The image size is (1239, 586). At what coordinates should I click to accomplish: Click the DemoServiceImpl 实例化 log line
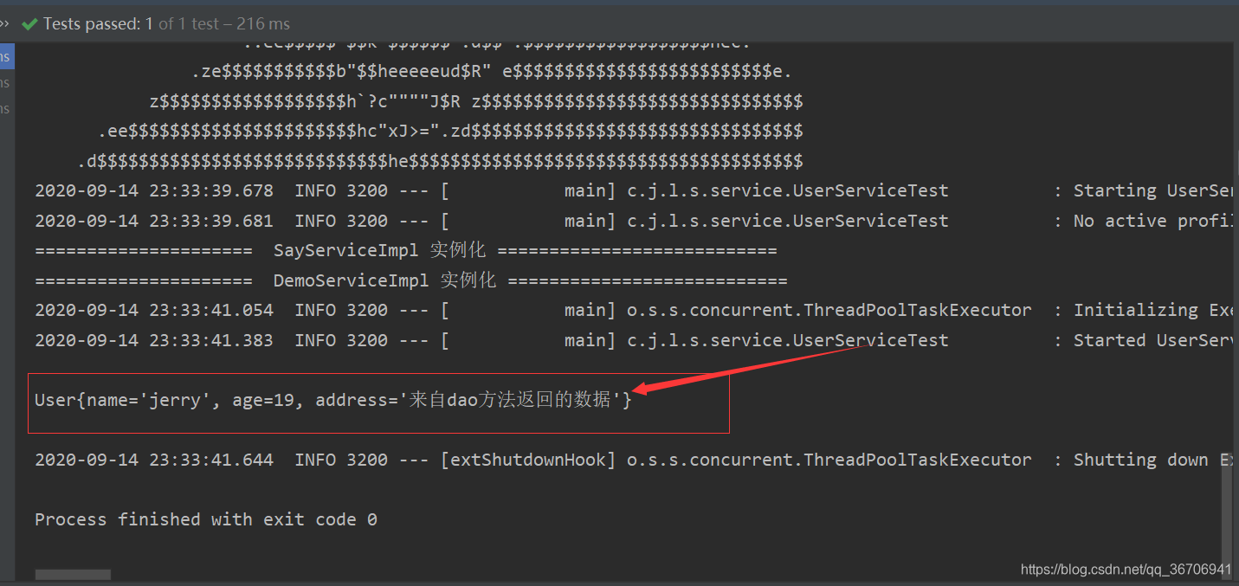pos(411,280)
